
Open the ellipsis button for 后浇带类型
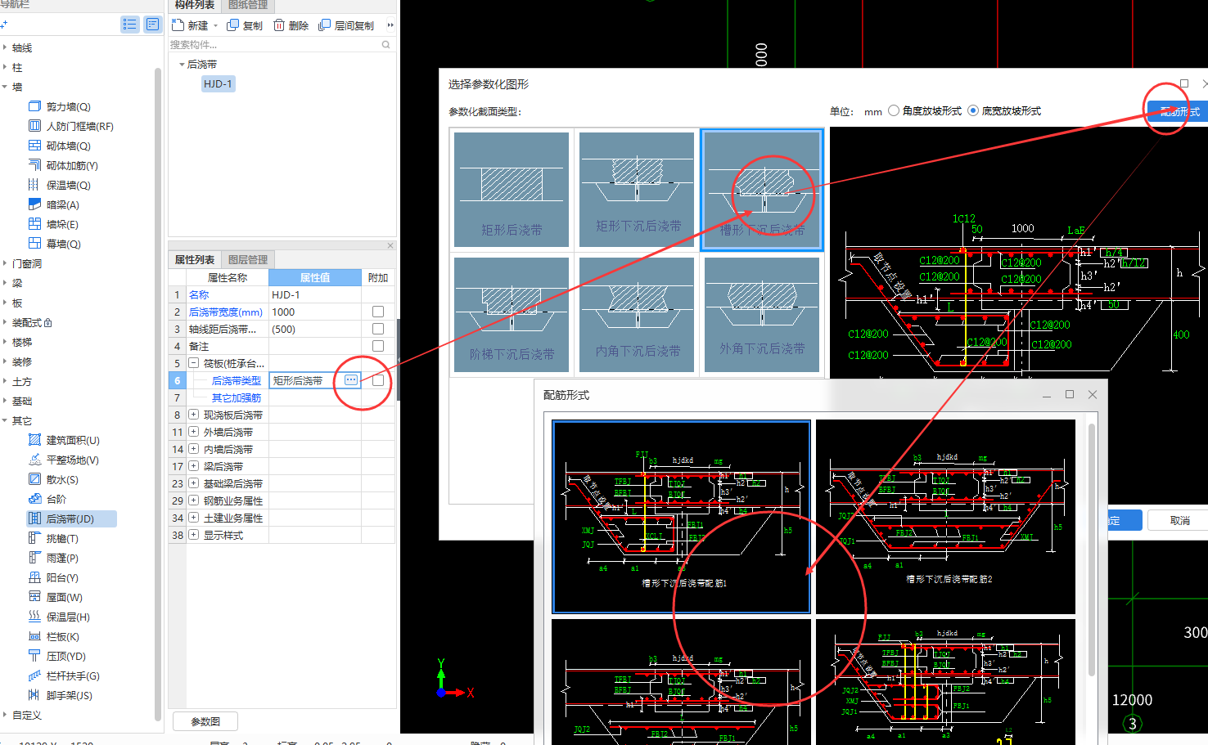[350, 380]
